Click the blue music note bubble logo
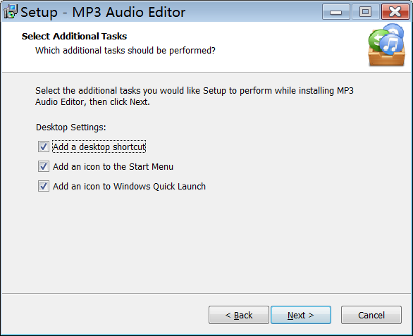Screen dimensions: 413x336 pos(392,44)
